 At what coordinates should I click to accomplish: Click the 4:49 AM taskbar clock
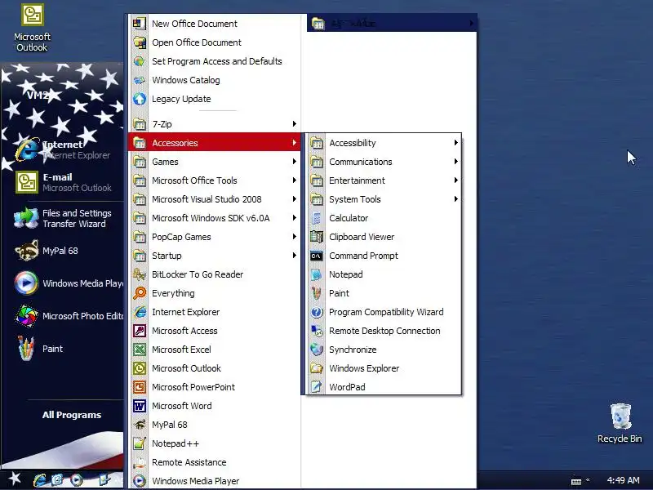click(623, 480)
